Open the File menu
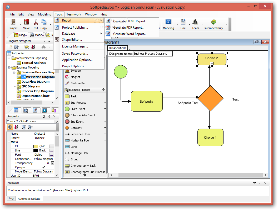Image resolution: width=278 pixels, height=210 pixels. [12, 14]
